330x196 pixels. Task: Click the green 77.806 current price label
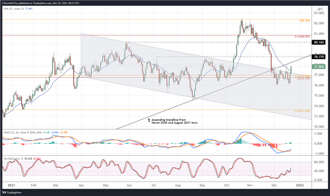pos(319,67)
